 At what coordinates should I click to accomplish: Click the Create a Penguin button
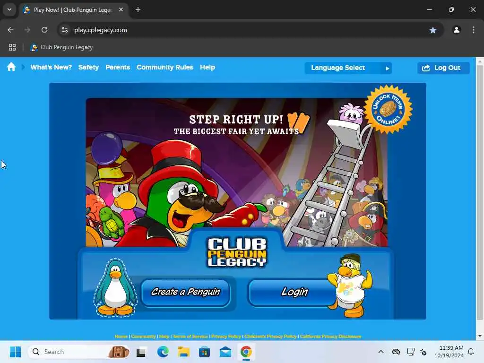pyautogui.click(x=186, y=292)
